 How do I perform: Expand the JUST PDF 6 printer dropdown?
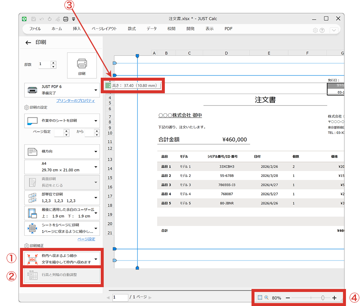point(96,90)
